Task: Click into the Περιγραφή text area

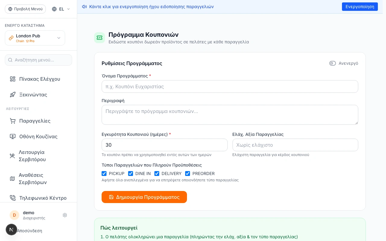Action: (x=230, y=115)
